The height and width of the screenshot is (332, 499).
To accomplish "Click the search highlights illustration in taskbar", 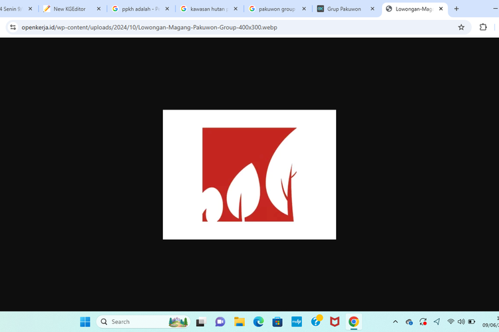I will point(178,322).
